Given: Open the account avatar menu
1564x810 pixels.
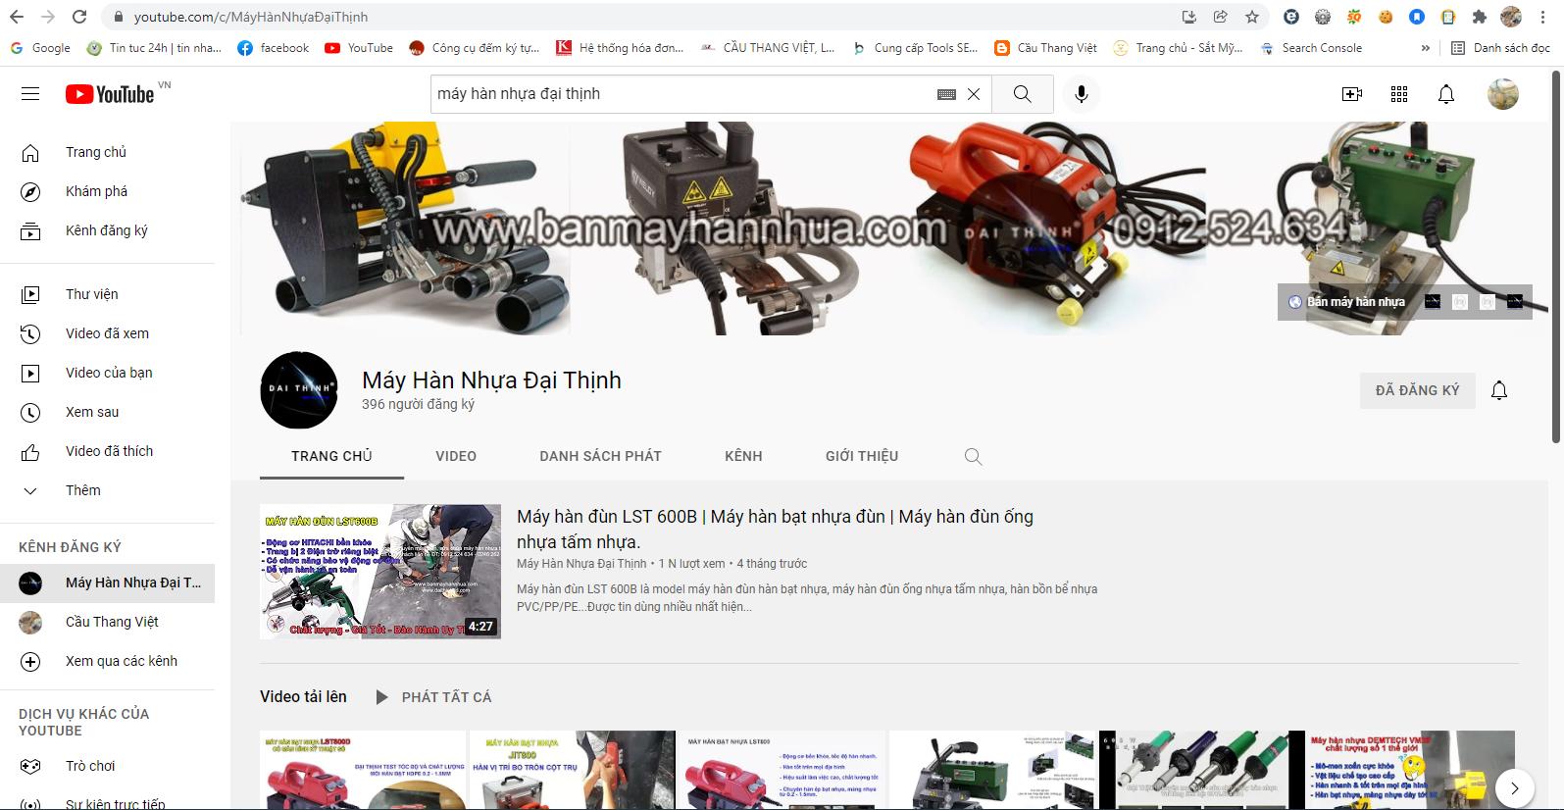Looking at the screenshot, I should [x=1502, y=94].
